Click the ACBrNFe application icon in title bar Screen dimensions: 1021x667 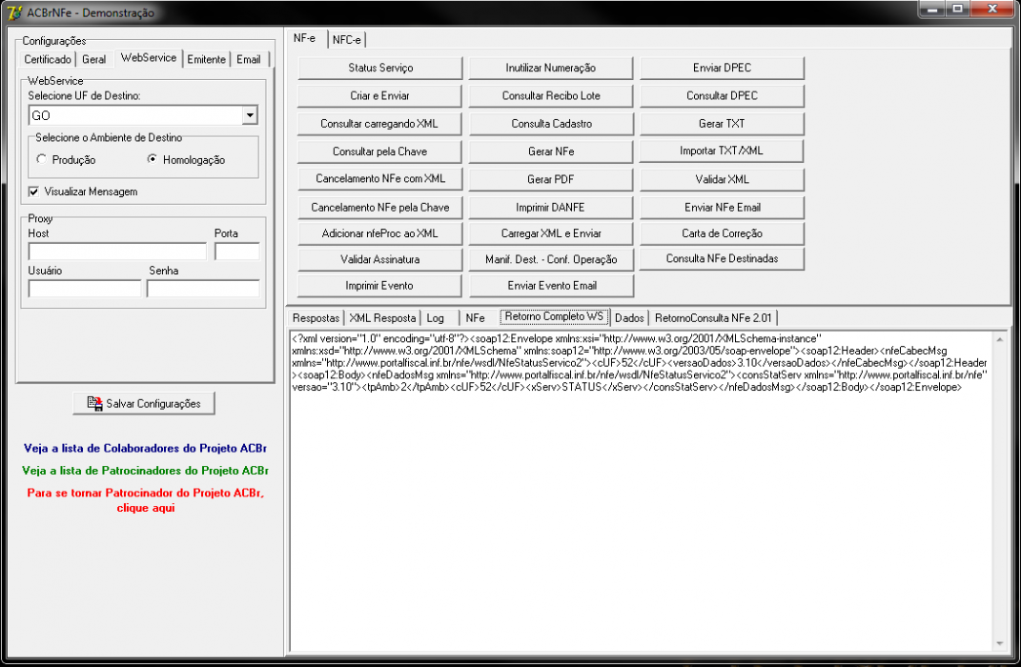14,12
